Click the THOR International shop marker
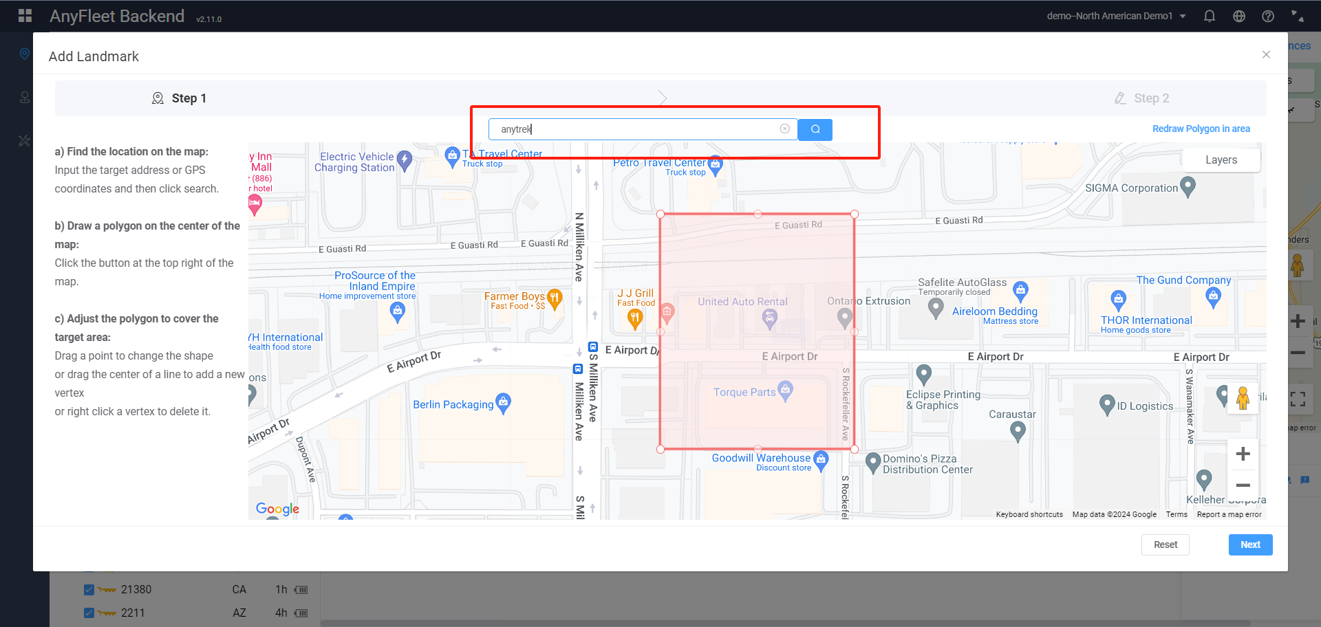Screen dimensions: 1321x627 1119,300
